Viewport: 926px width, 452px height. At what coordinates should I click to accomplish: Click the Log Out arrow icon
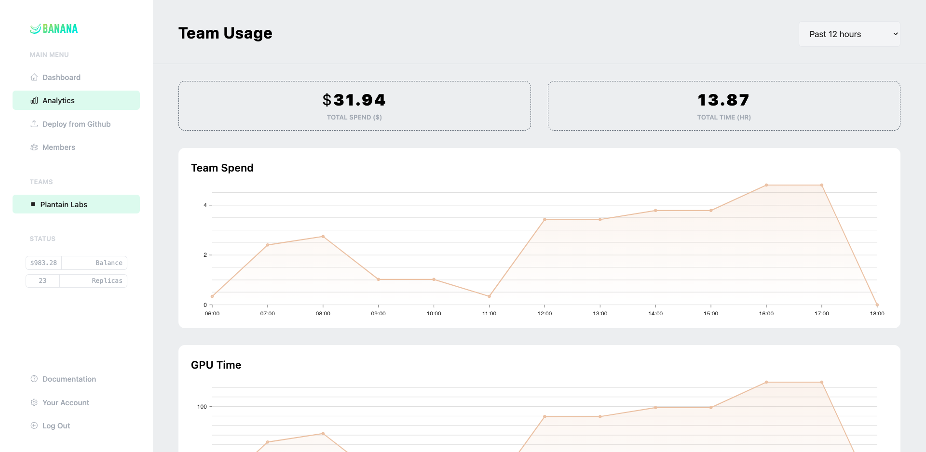click(34, 425)
